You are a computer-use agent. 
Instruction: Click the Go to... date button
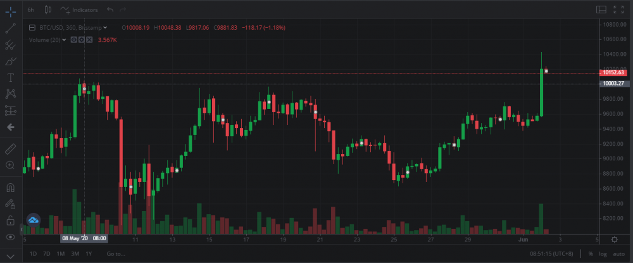[x=115, y=253]
